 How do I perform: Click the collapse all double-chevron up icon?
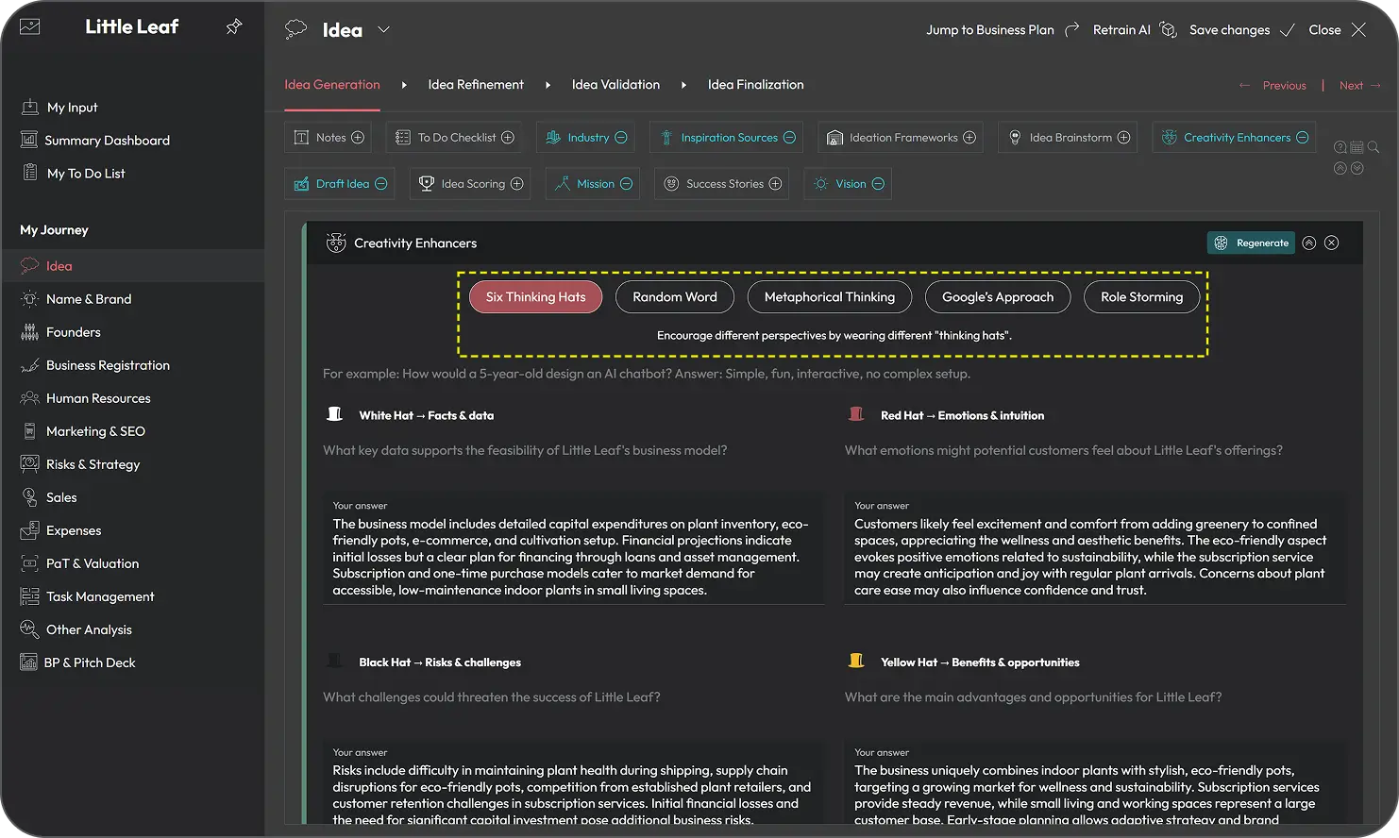[x=1340, y=168]
